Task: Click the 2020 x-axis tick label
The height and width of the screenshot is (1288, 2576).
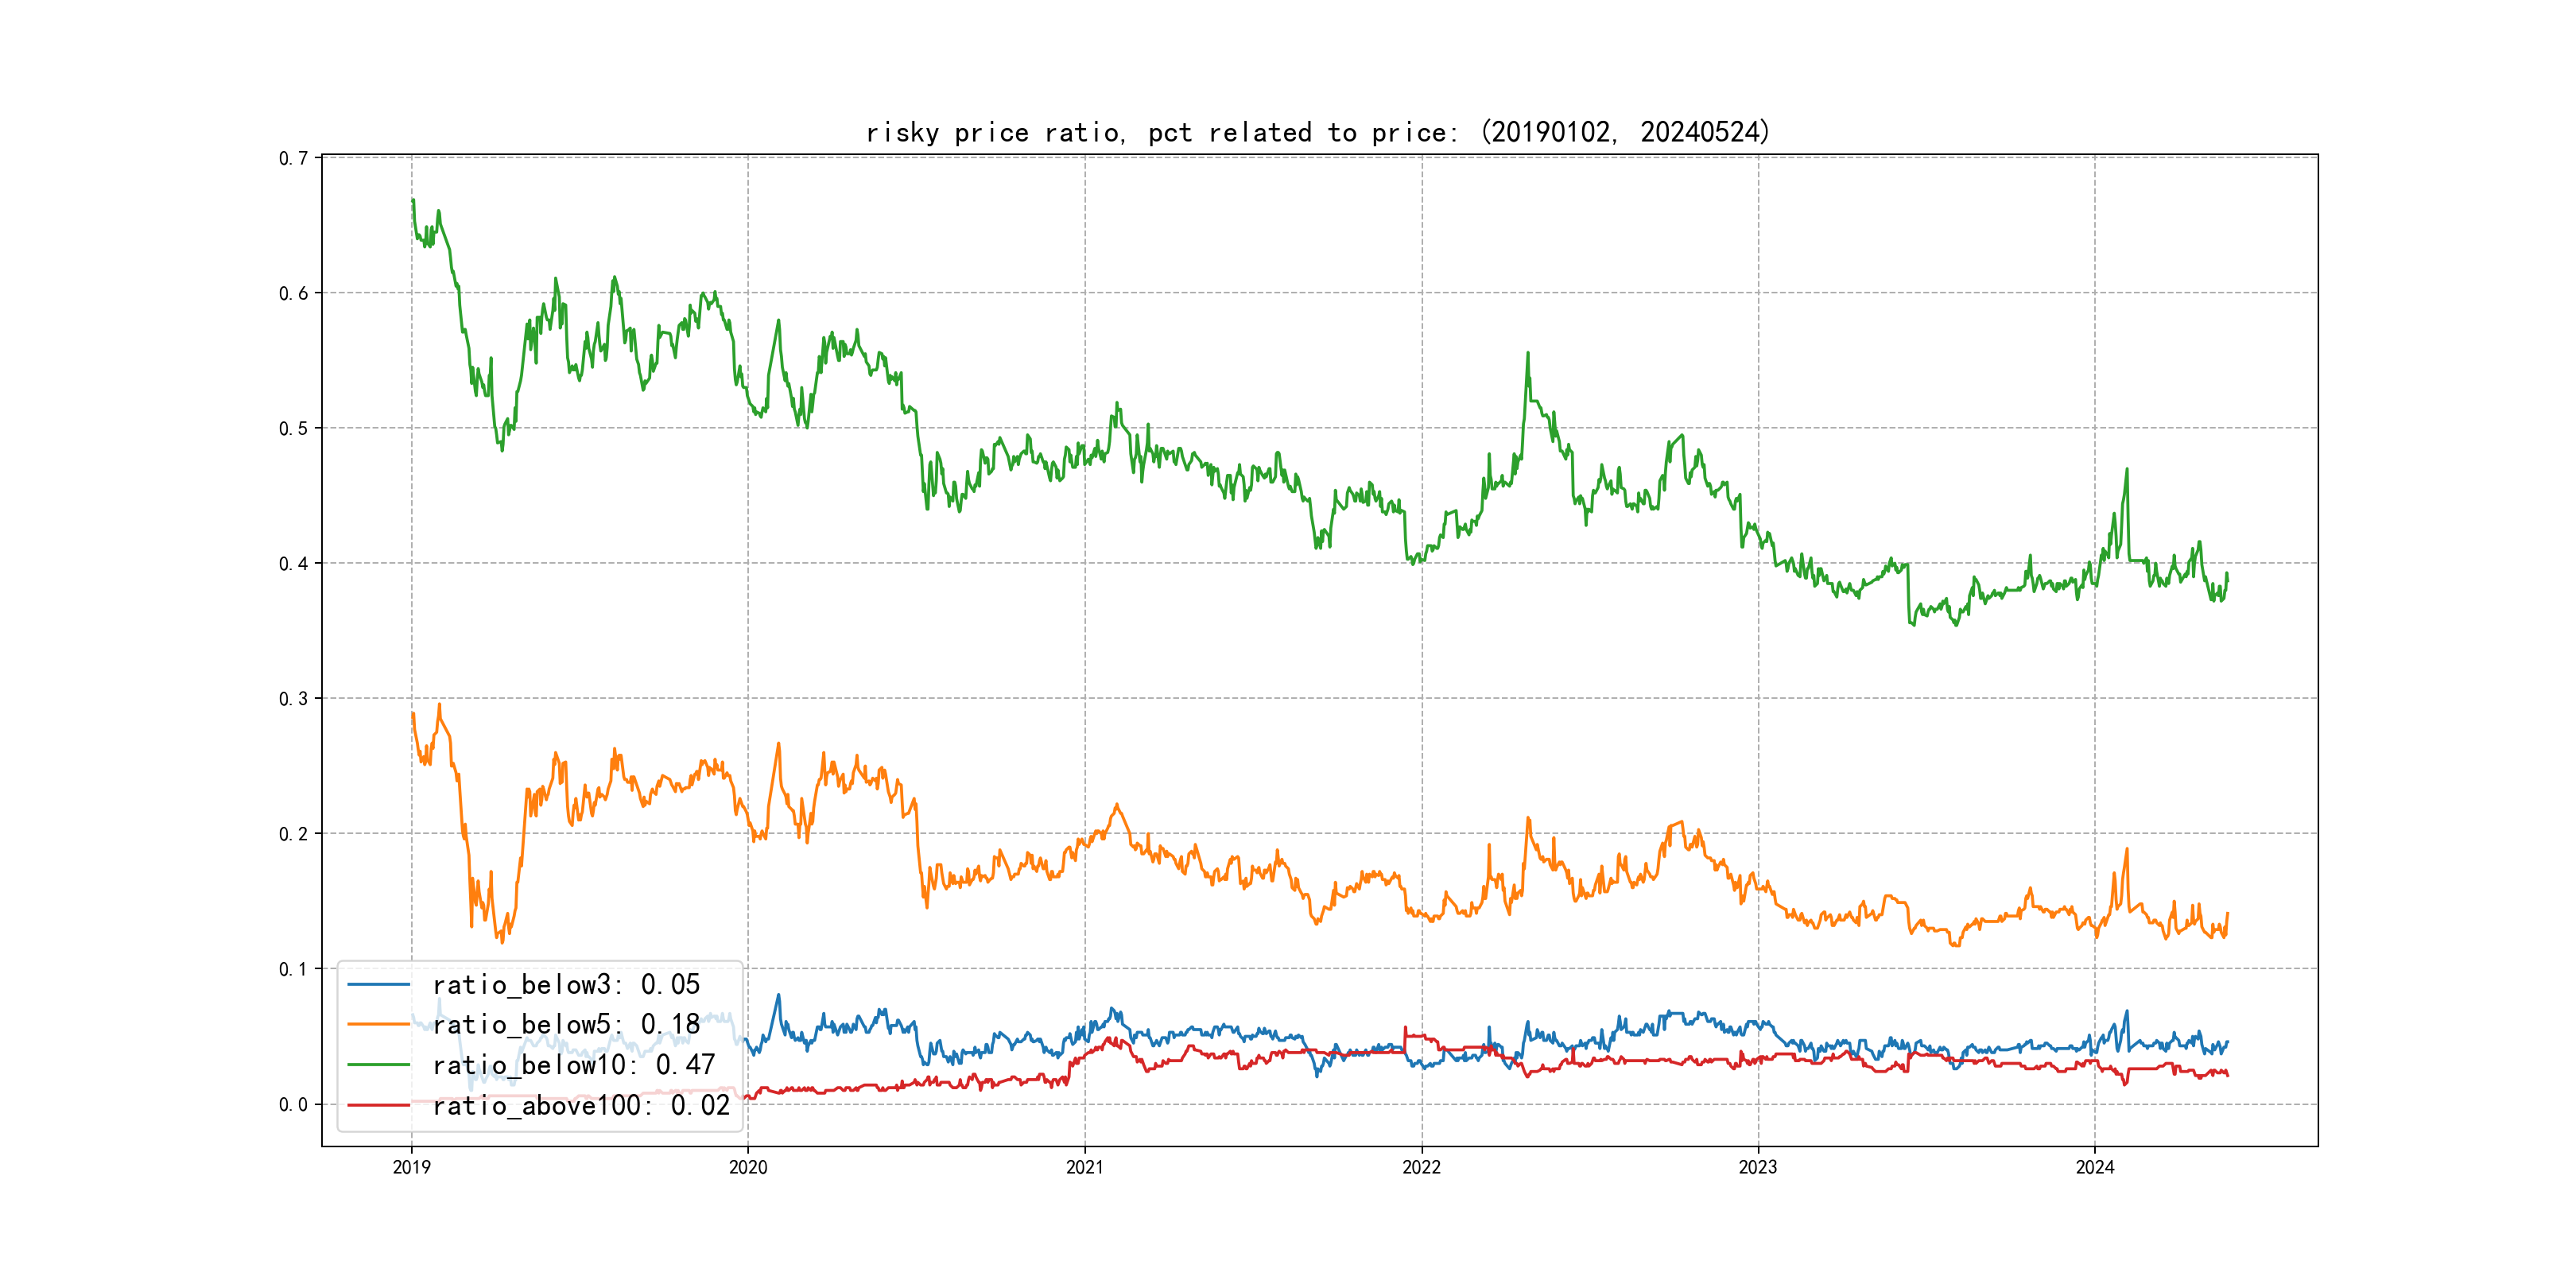Action: [748, 1167]
